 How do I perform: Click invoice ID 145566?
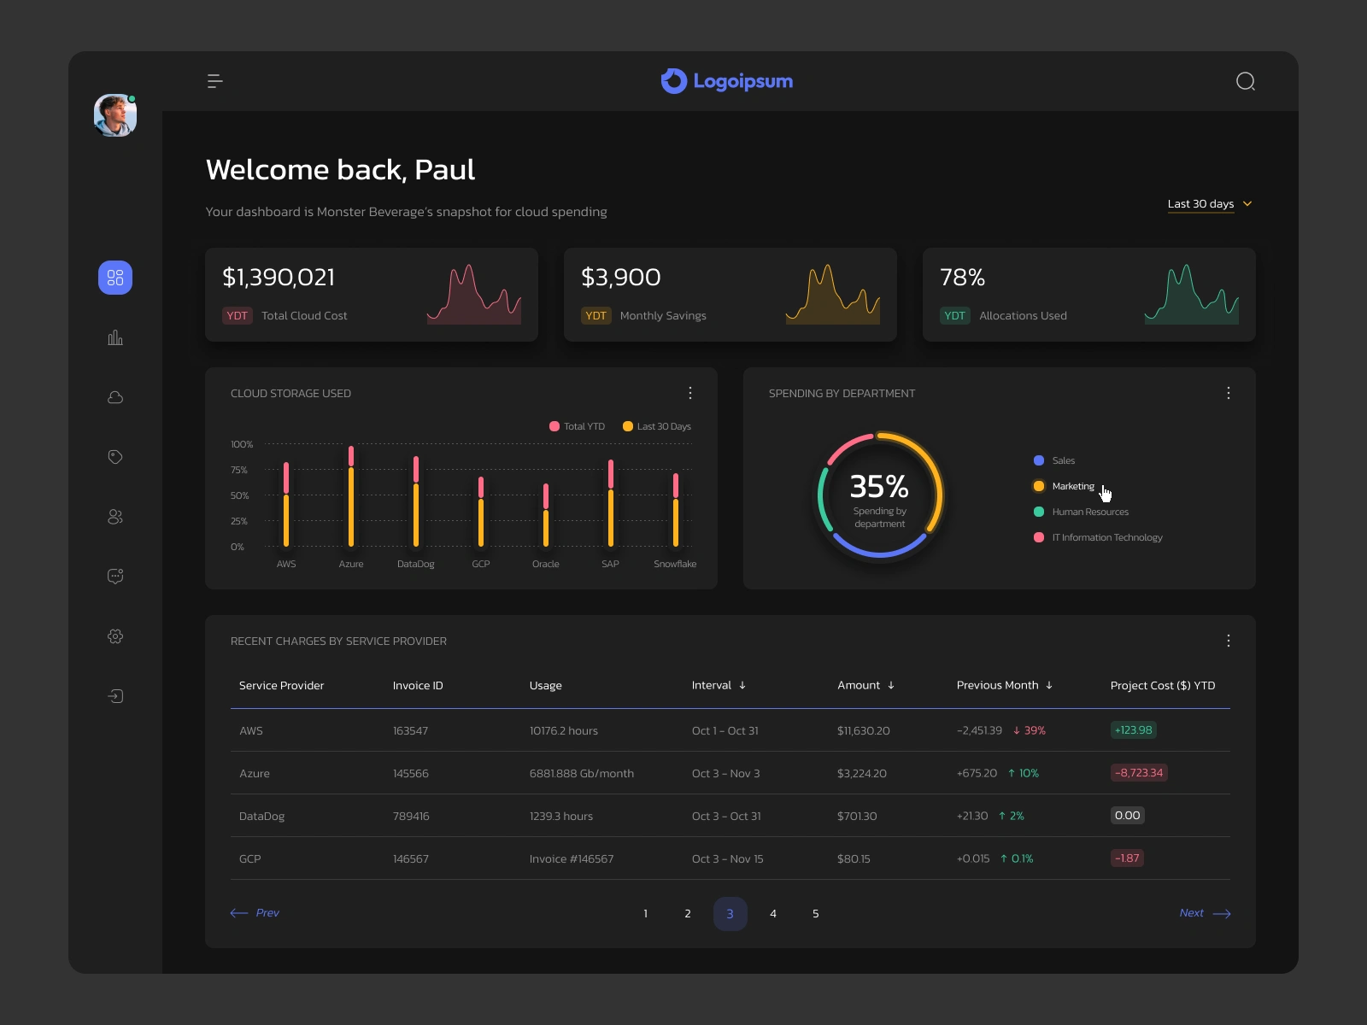pyautogui.click(x=411, y=773)
